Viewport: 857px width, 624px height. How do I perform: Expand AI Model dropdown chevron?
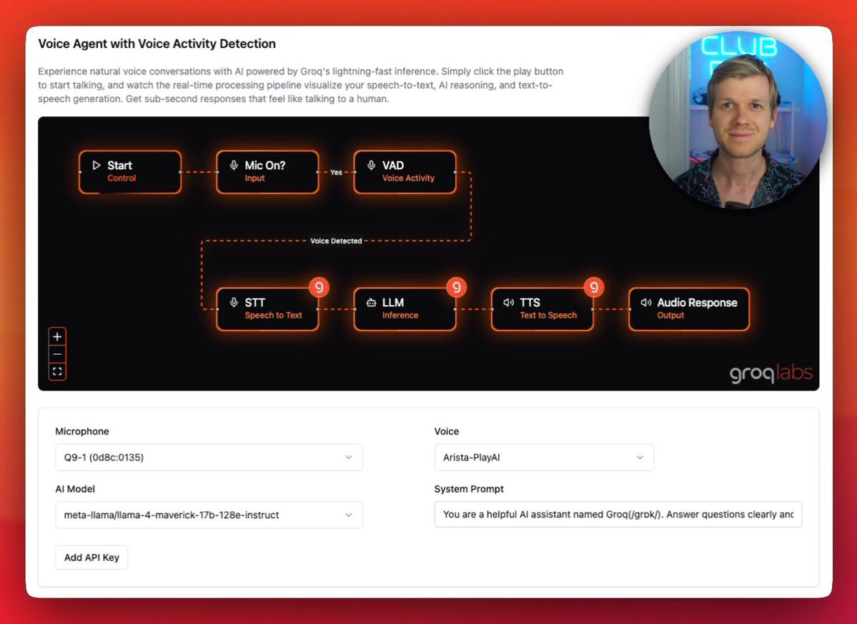[x=349, y=515]
